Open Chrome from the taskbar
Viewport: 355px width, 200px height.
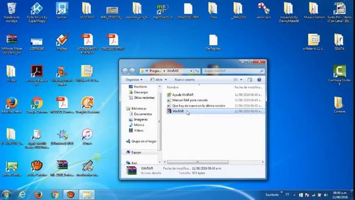[x=54, y=194]
